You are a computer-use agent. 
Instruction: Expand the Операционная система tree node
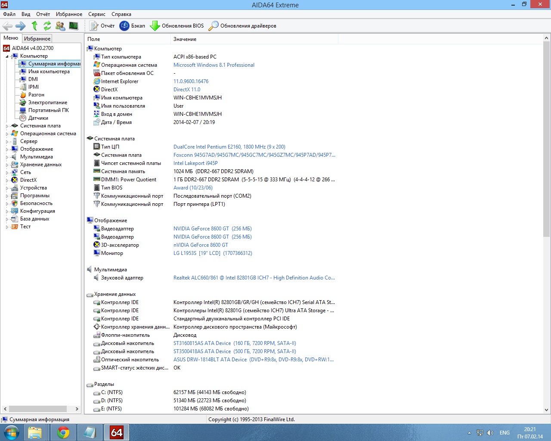(7, 134)
